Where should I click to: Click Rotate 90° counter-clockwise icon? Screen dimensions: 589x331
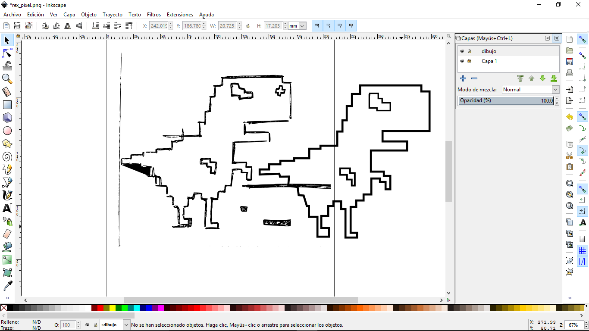click(x=45, y=26)
